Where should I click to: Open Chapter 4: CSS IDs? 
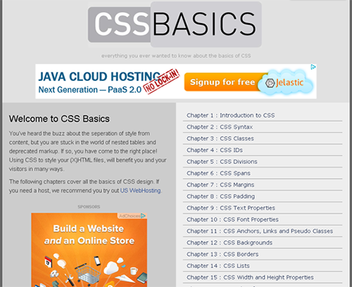tap(215, 150)
